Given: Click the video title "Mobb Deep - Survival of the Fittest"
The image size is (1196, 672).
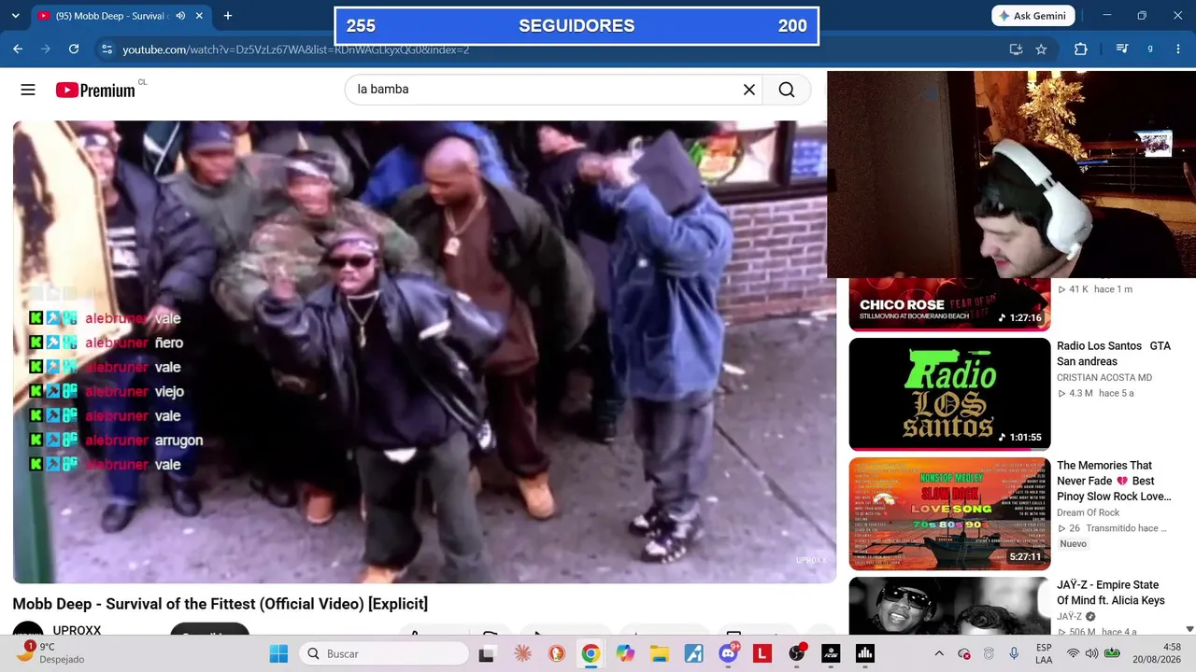Looking at the screenshot, I should pos(221,604).
